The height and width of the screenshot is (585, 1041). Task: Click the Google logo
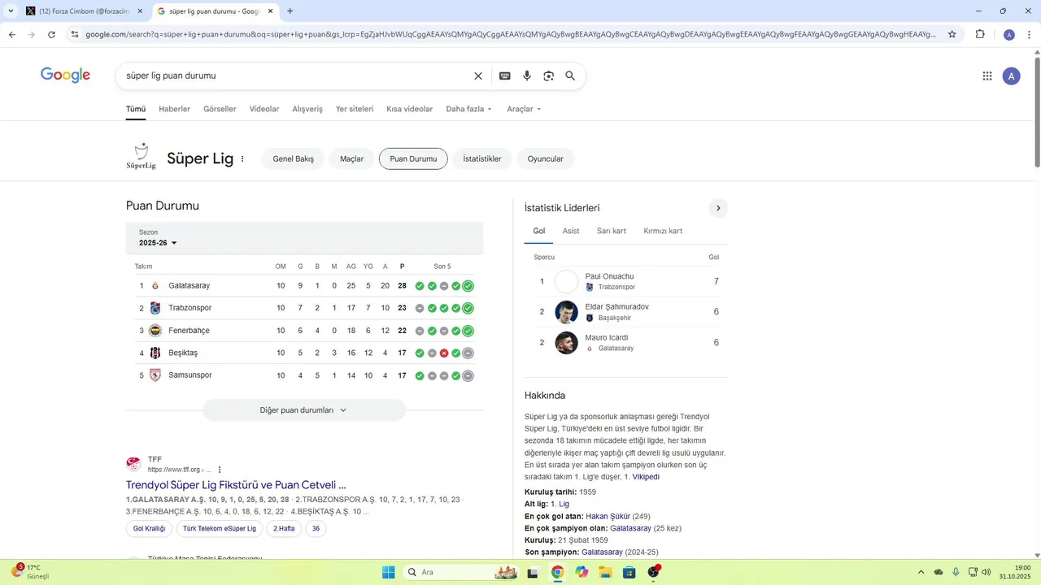pos(65,75)
